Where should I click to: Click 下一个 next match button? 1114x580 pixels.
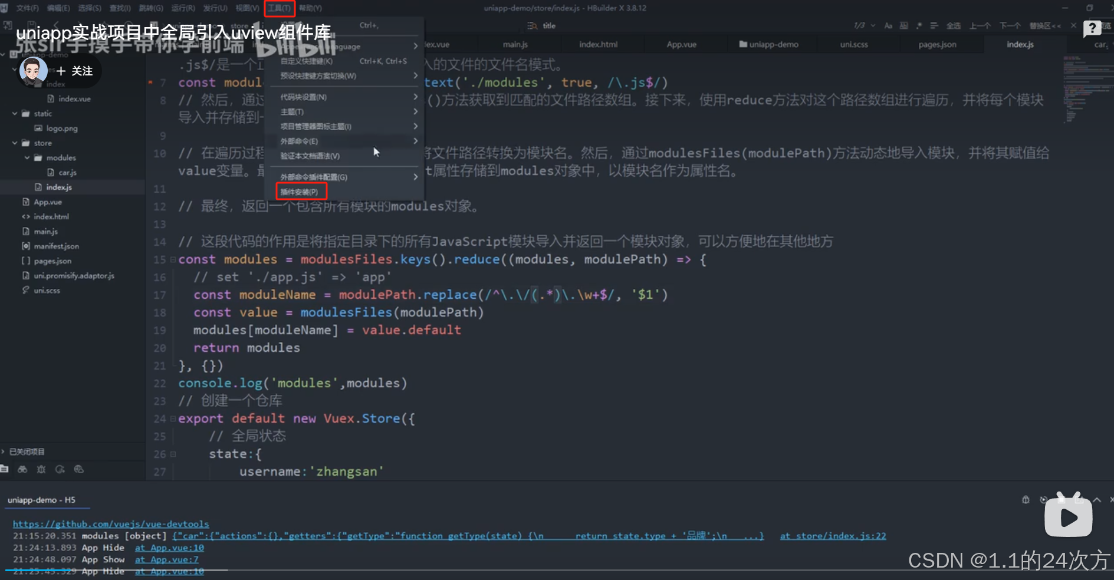[x=1010, y=25]
